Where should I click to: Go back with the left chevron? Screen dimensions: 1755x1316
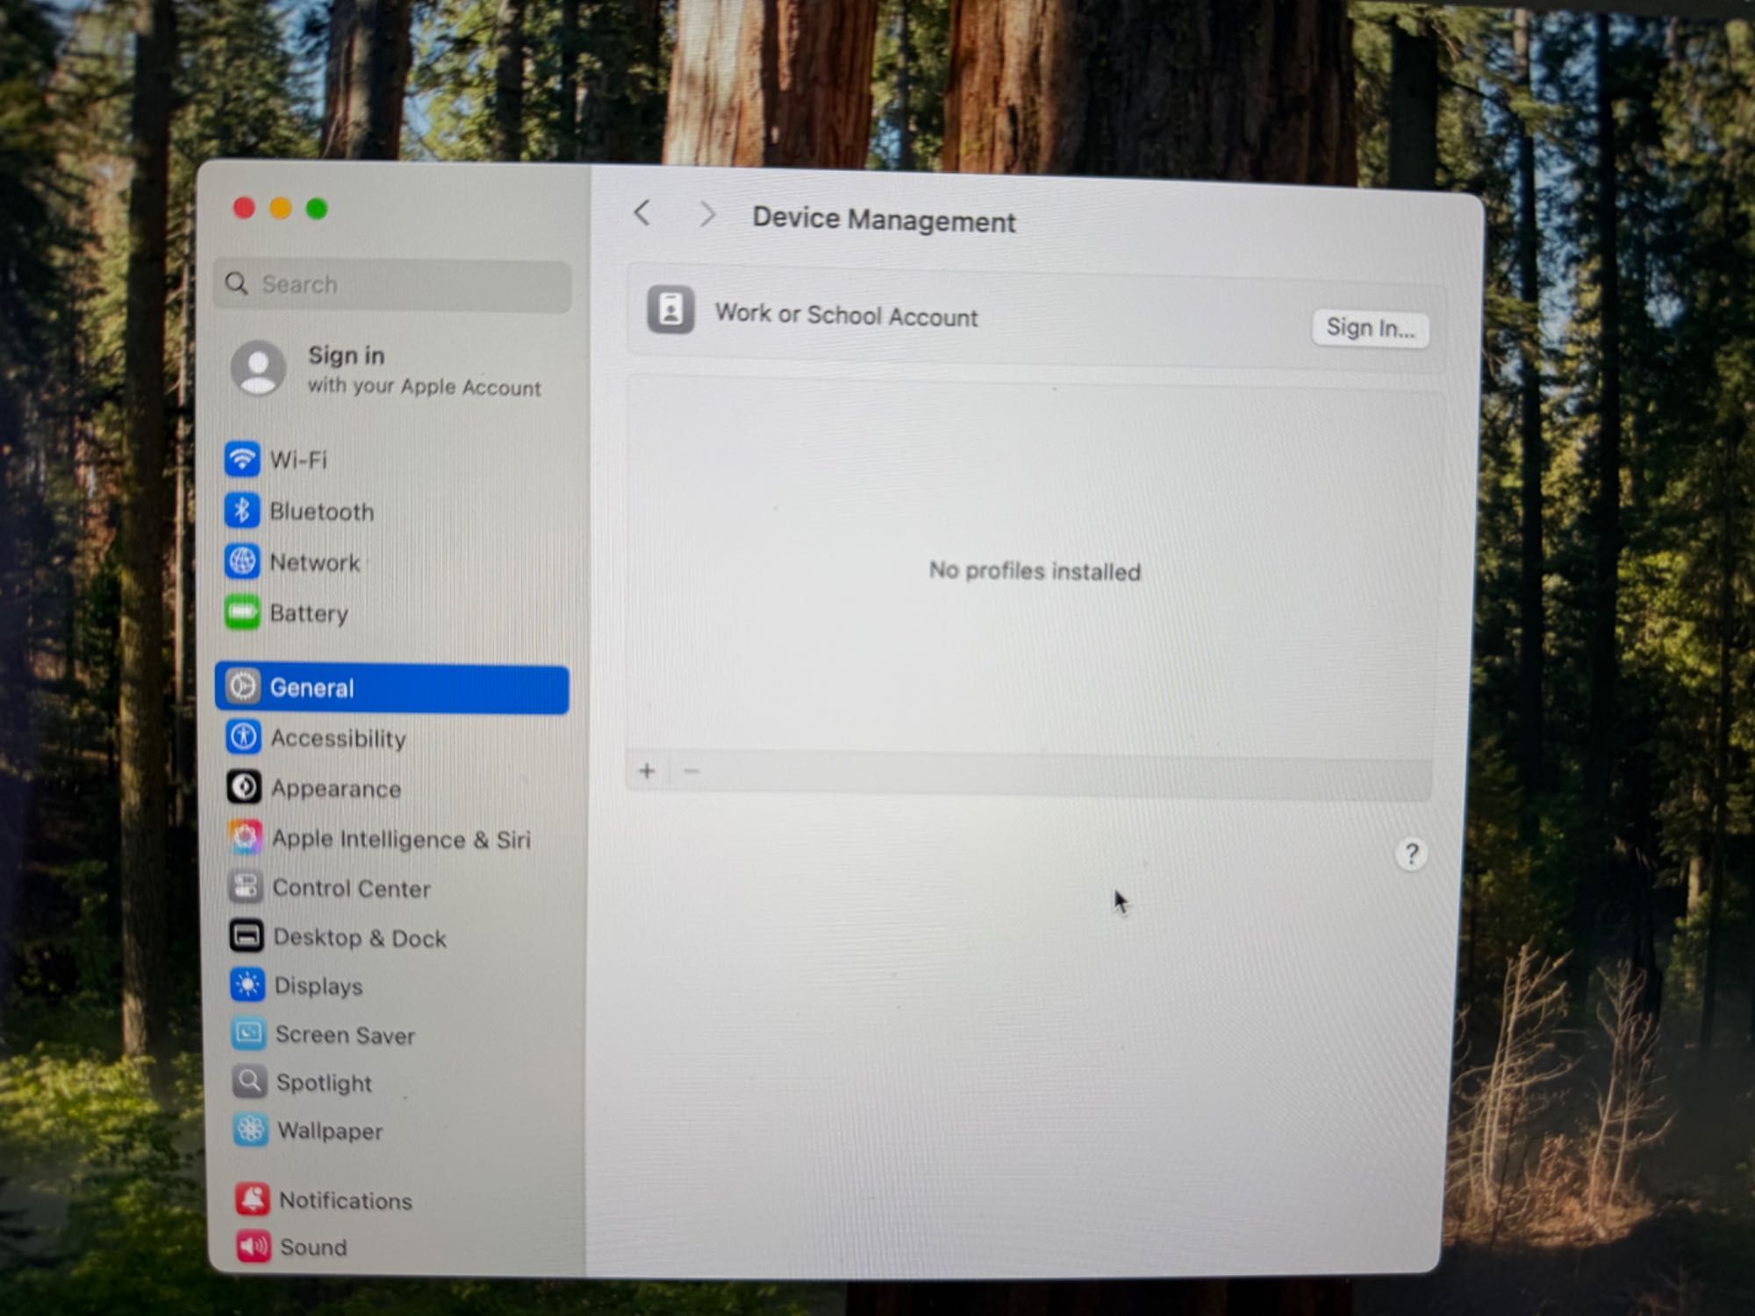click(642, 212)
